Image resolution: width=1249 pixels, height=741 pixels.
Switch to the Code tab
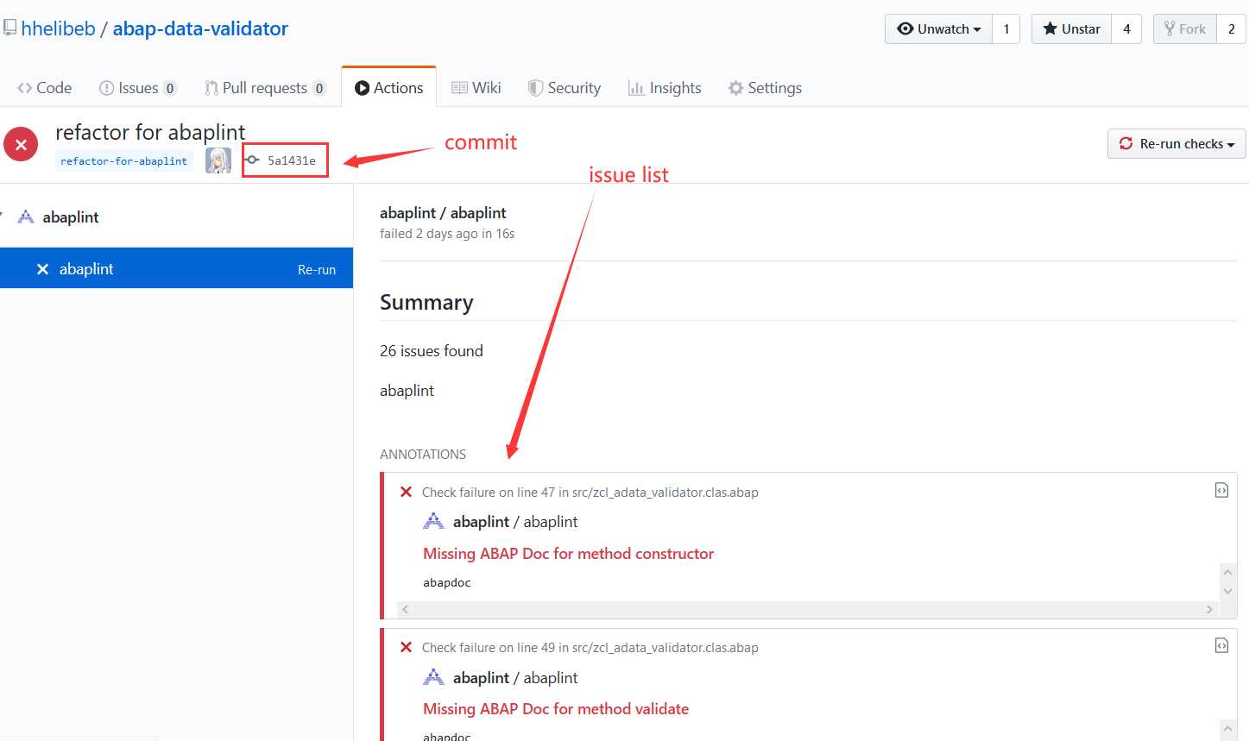[x=45, y=87]
